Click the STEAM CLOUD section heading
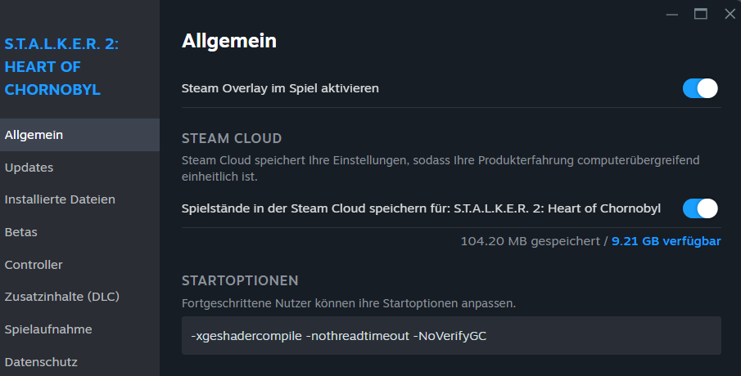Screen dimensions: 741x376 [x=232, y=138]
